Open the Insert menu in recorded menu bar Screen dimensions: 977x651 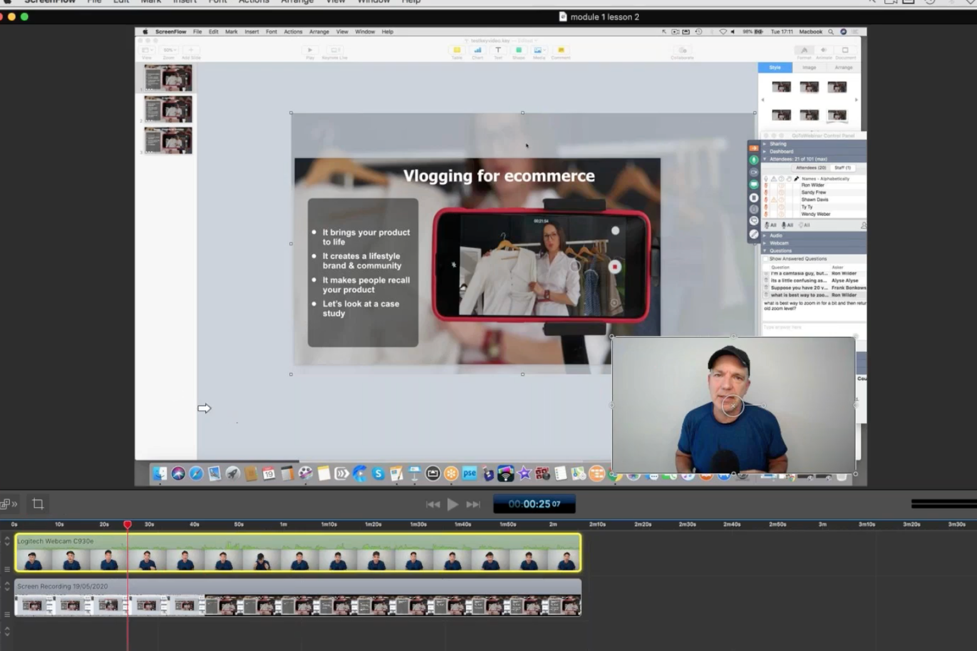pyautogui.click(x=252, y=32)
